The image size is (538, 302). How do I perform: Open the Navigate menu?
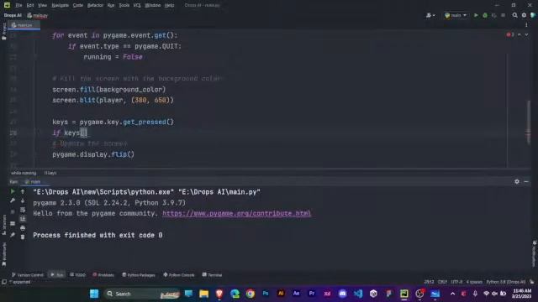coord(60,6)
